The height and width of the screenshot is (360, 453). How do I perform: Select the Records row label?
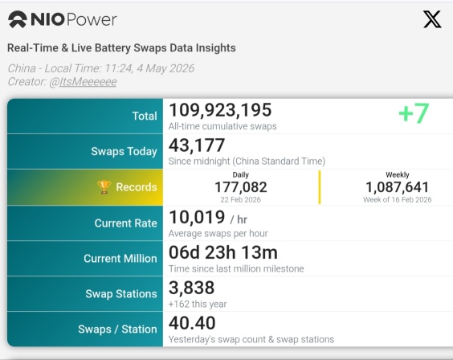pos(137,187)
